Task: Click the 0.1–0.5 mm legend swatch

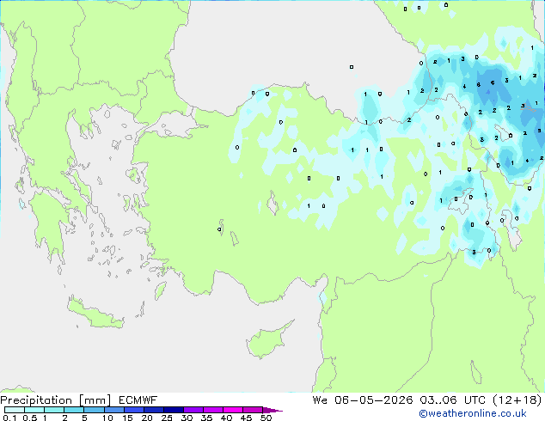Action: 15,410
